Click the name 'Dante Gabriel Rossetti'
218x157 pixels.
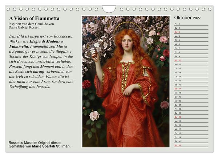(25, 27)
